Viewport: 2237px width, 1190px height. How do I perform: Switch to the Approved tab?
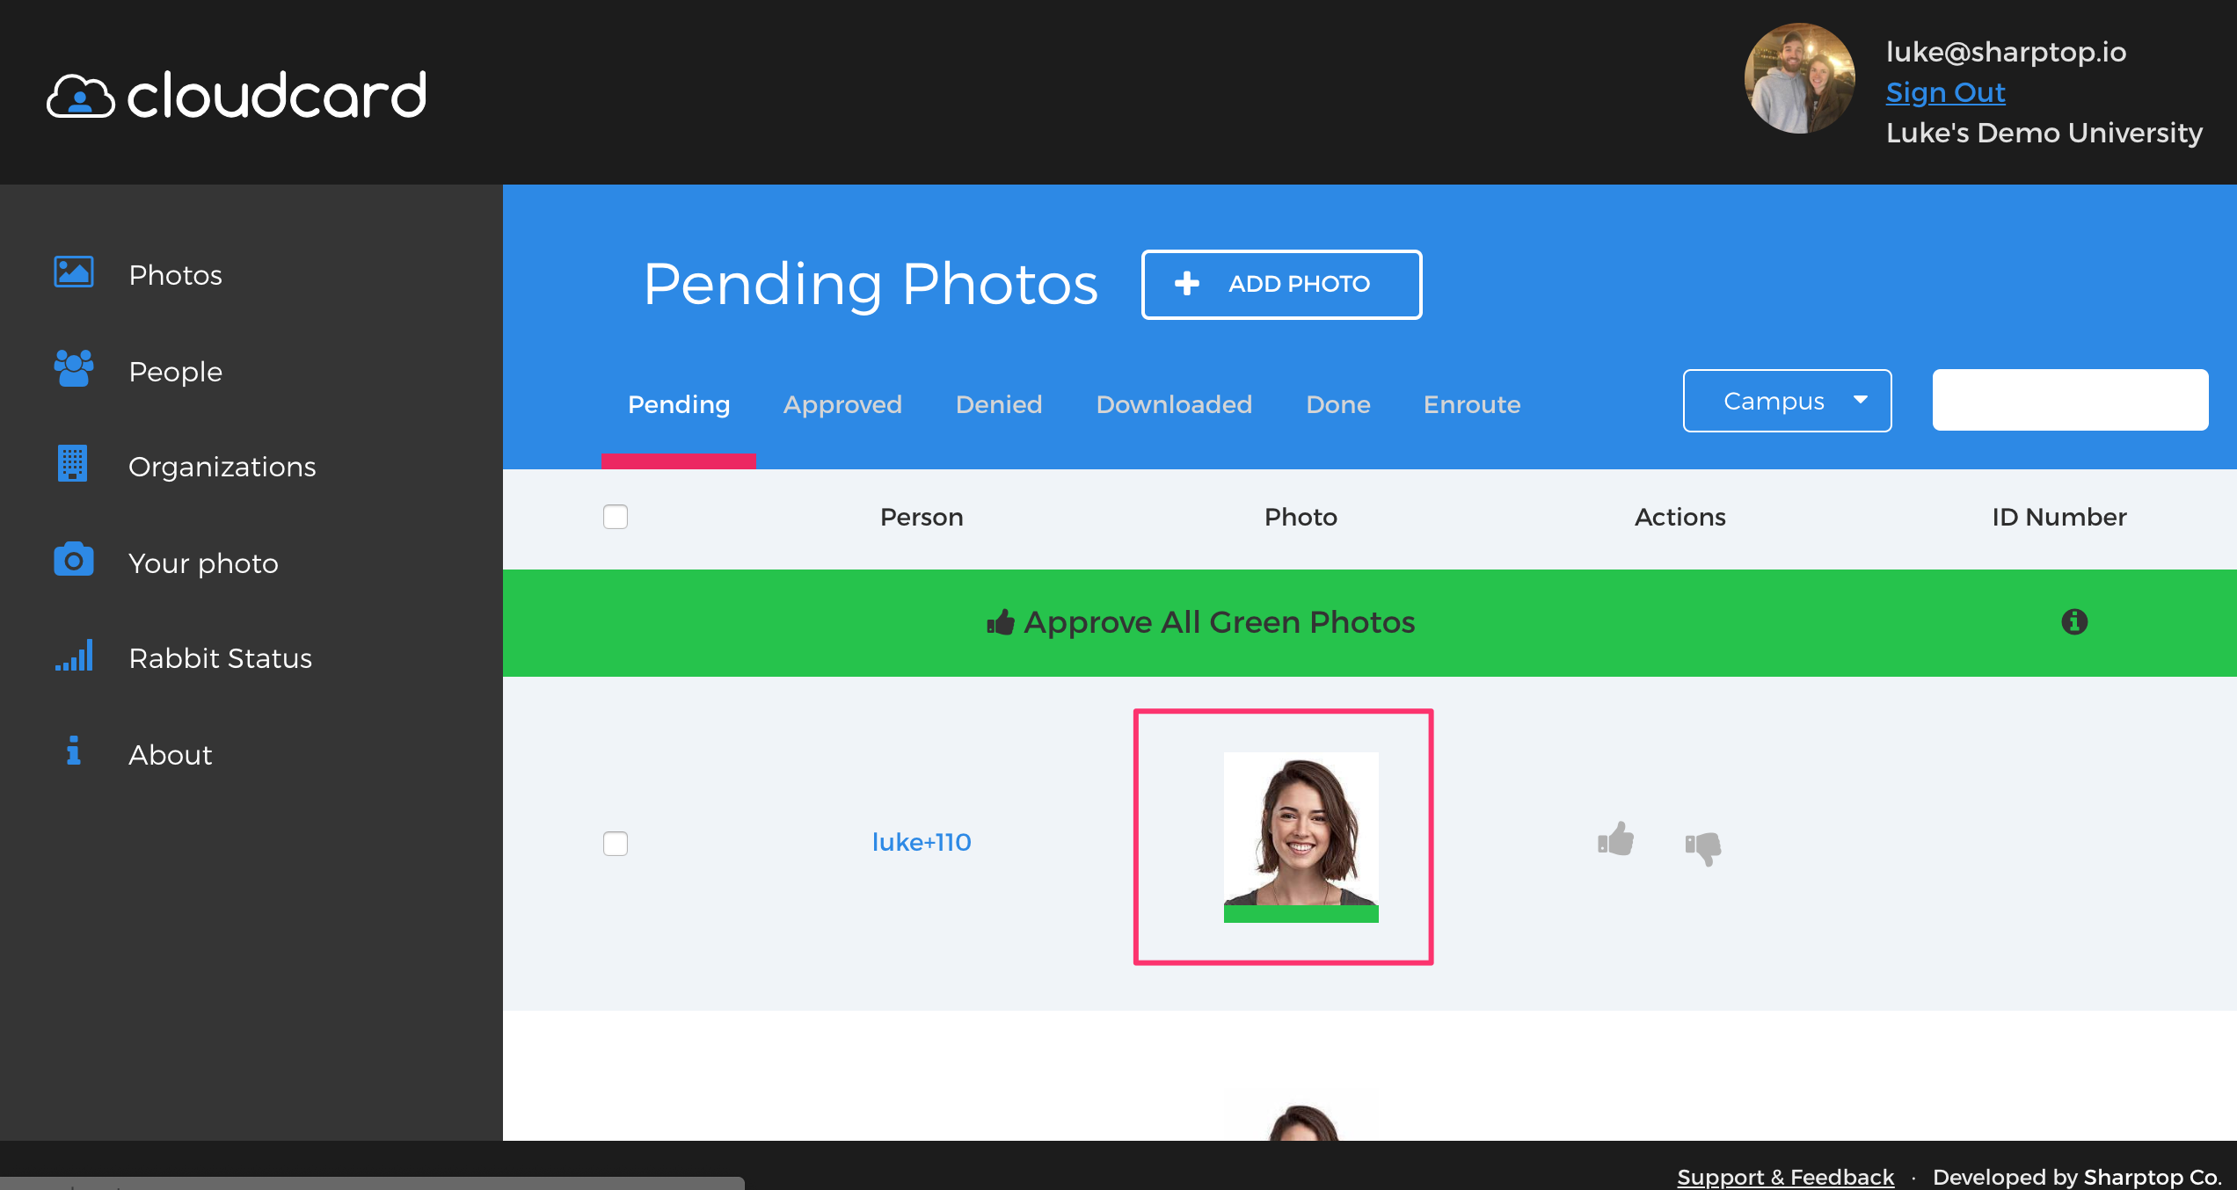click(x=842, y=404)
